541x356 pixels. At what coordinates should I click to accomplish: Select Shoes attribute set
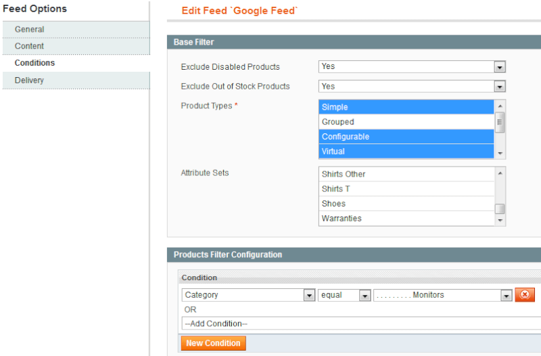406,204
